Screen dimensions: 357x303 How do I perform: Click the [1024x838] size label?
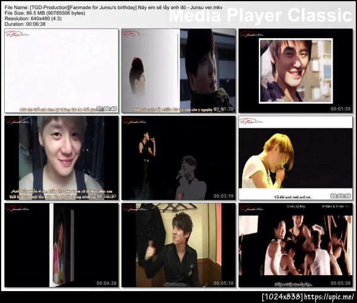(x=283, y=296)
